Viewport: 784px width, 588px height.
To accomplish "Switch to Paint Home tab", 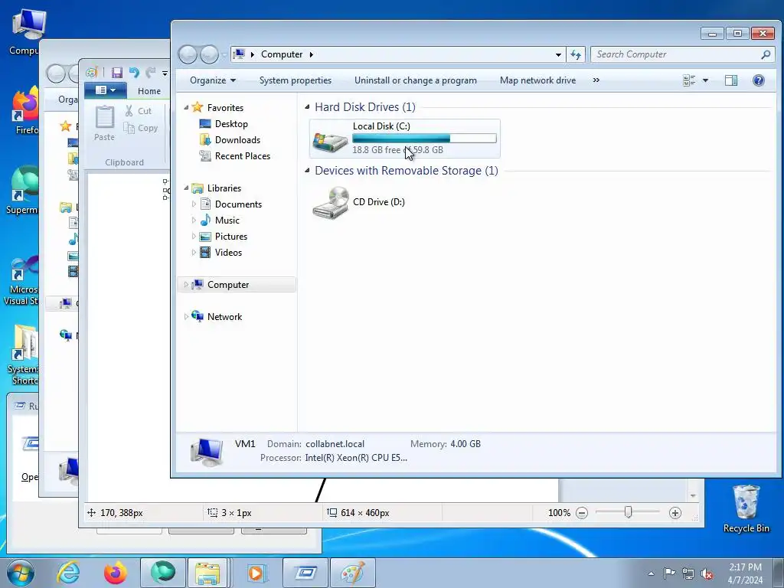I will [x=149, y=91].
